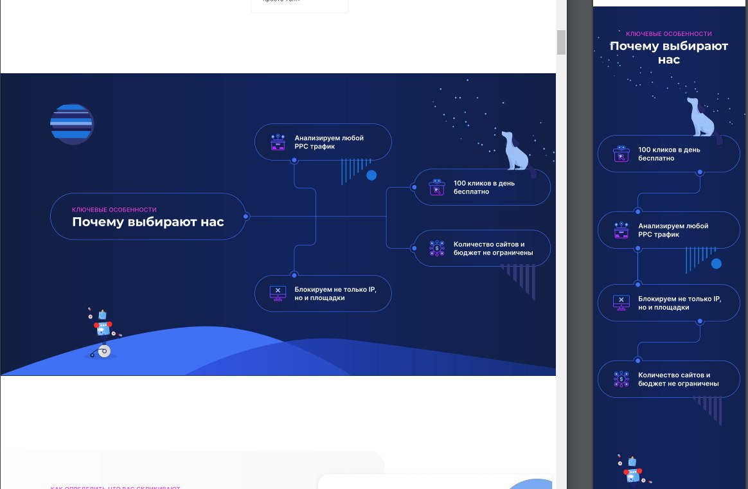Click '100 кликов в день бесплатно' text in the mobile preview

click(x=669, y=154)
